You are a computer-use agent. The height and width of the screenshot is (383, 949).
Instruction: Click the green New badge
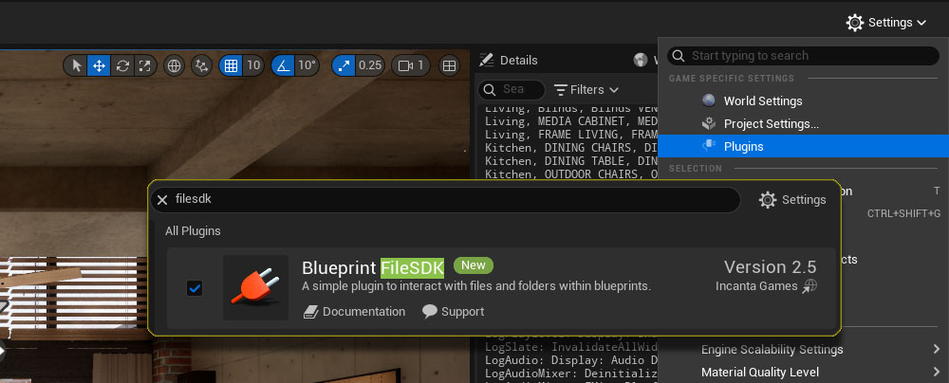tap(474, 265)
